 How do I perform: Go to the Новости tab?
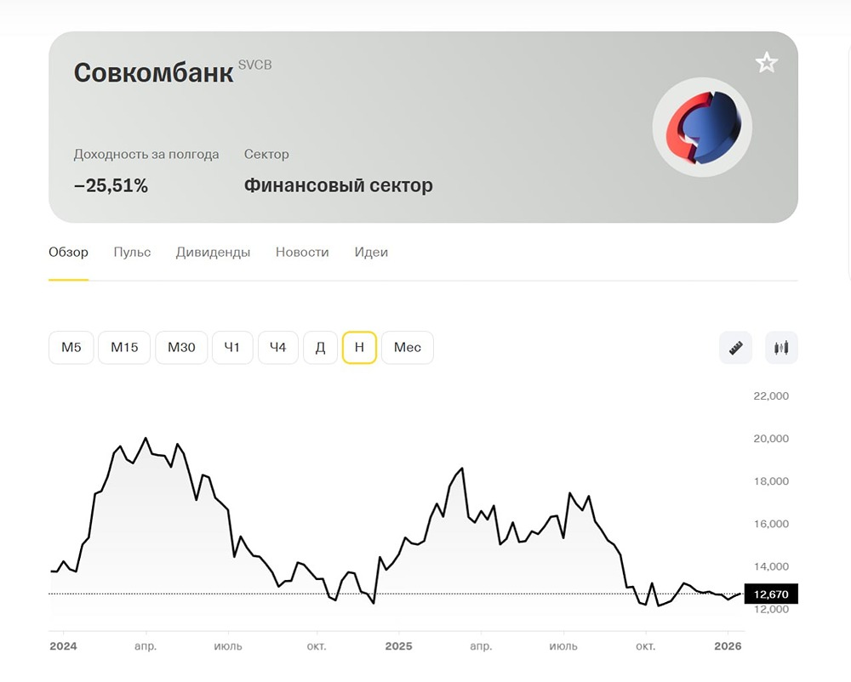(302, 253)
